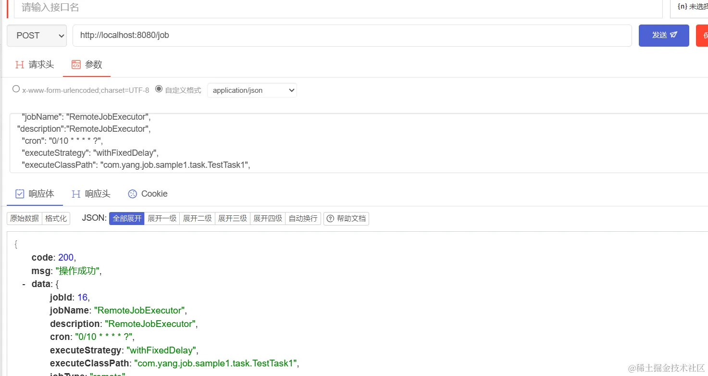
Task: Click 展开四级 expand level four
Action: [x=268, y=218]
